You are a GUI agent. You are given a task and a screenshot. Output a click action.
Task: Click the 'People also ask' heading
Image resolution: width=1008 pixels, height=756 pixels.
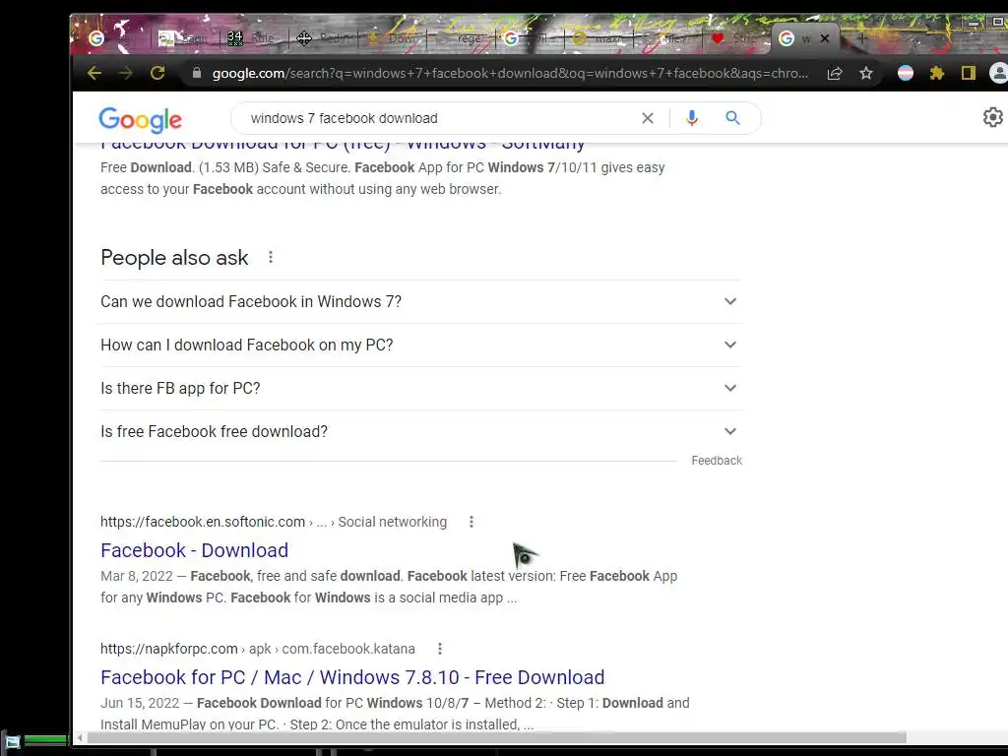point(174,258)
